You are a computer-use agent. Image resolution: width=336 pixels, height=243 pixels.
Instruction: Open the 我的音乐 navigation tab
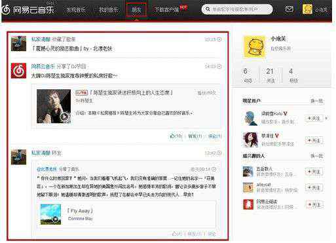[109, 10]
